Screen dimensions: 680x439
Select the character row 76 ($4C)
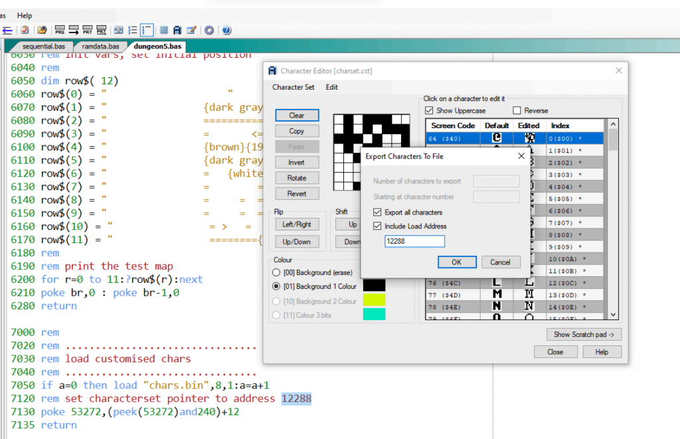click(515, 283)
